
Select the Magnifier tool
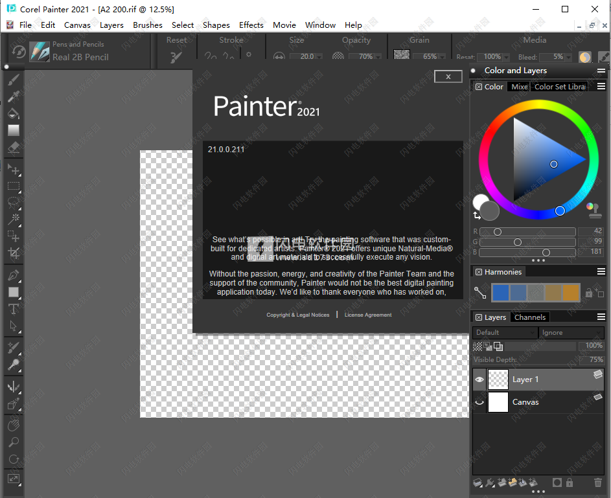[13, 442]
